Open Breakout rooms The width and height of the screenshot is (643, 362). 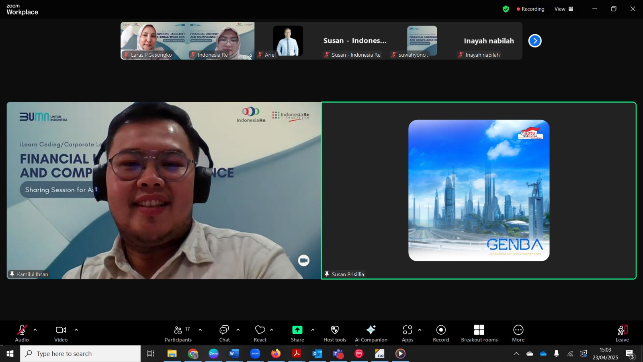479,333
